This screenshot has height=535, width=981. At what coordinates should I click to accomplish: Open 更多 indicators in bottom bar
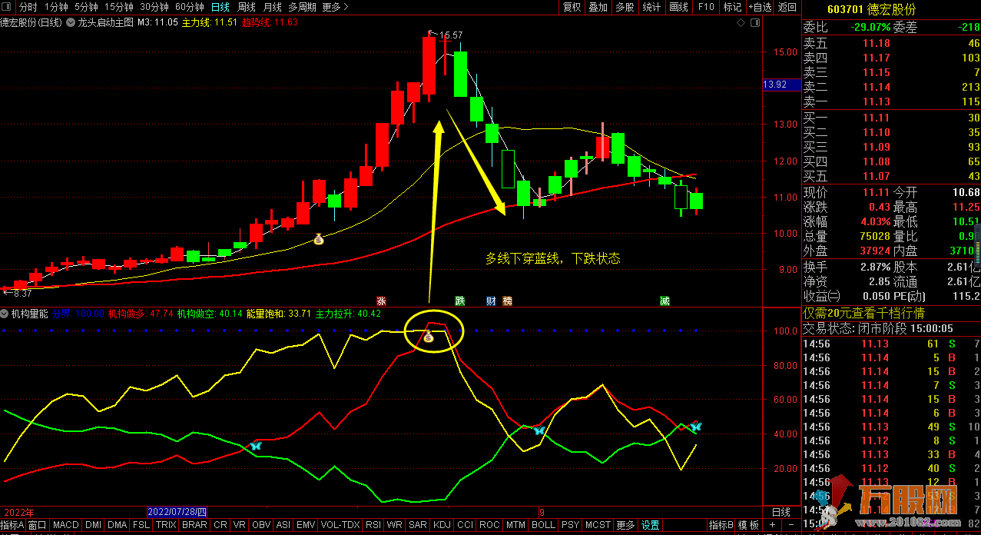click(626, 525)
